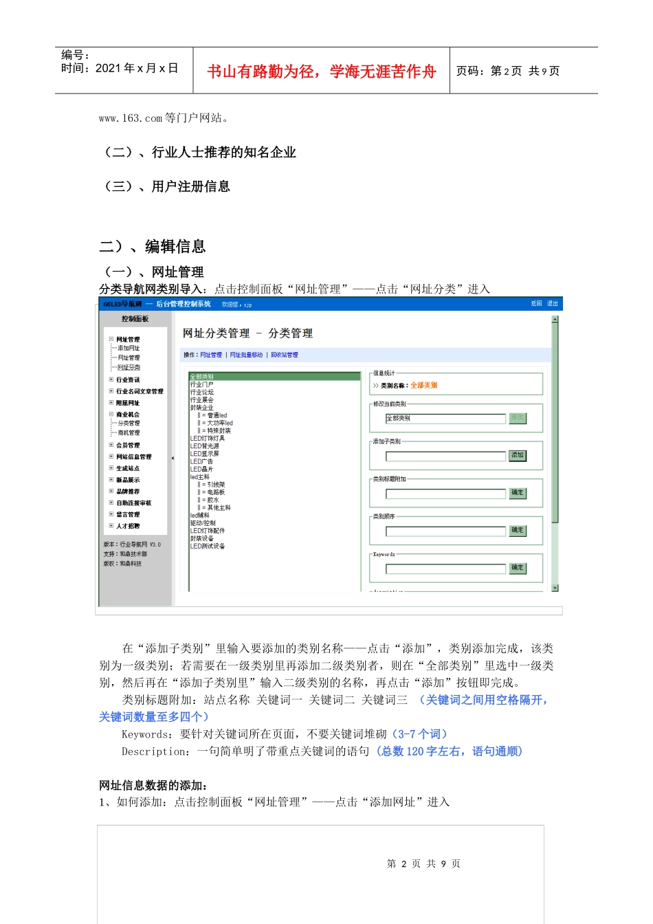This screenshot has height=924, width=653.
Task: Expand the 留言管理 tree node
Action: point(111,514)
